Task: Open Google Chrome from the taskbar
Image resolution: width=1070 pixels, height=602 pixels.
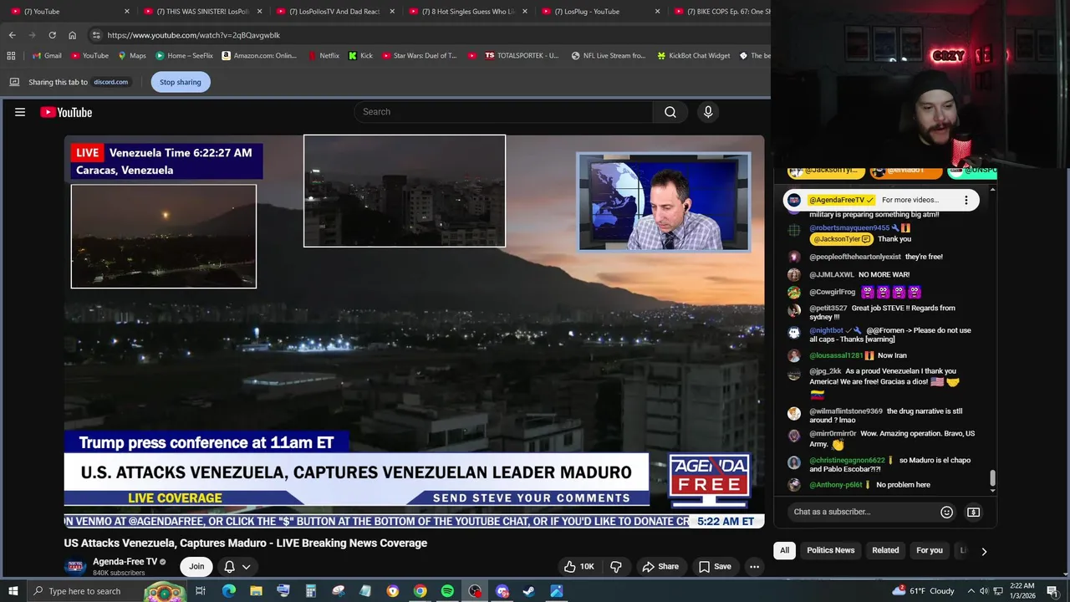Action: pos(420,591)
